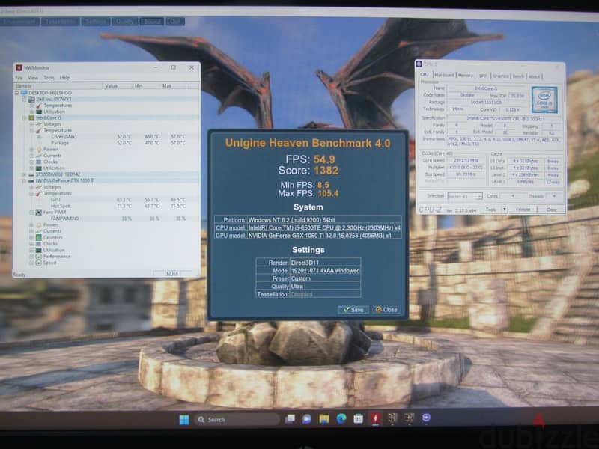Open the File menu in HWMonitor
The height and width of the screenshot is (449, 599).
[19, 78]
